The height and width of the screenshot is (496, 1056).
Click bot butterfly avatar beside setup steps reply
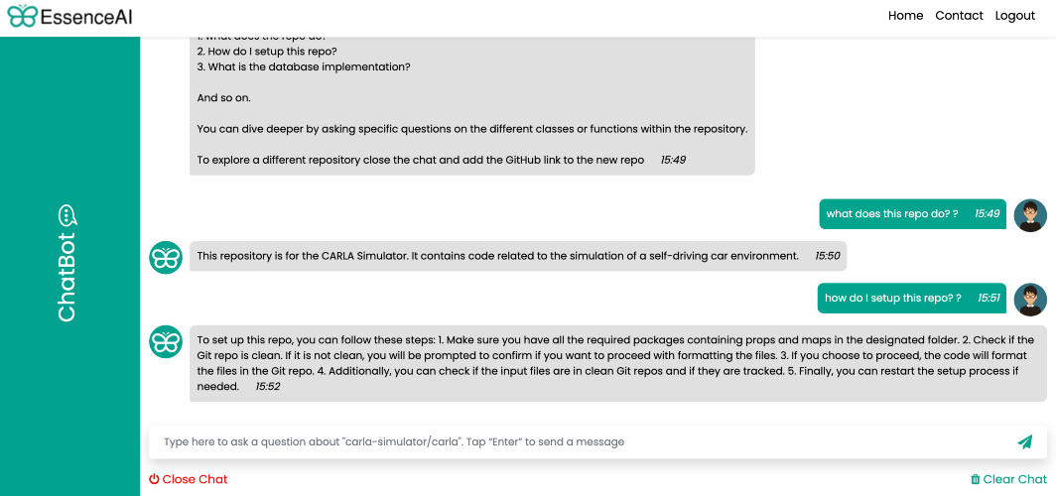pyautogui.click(x=166, y=341)
